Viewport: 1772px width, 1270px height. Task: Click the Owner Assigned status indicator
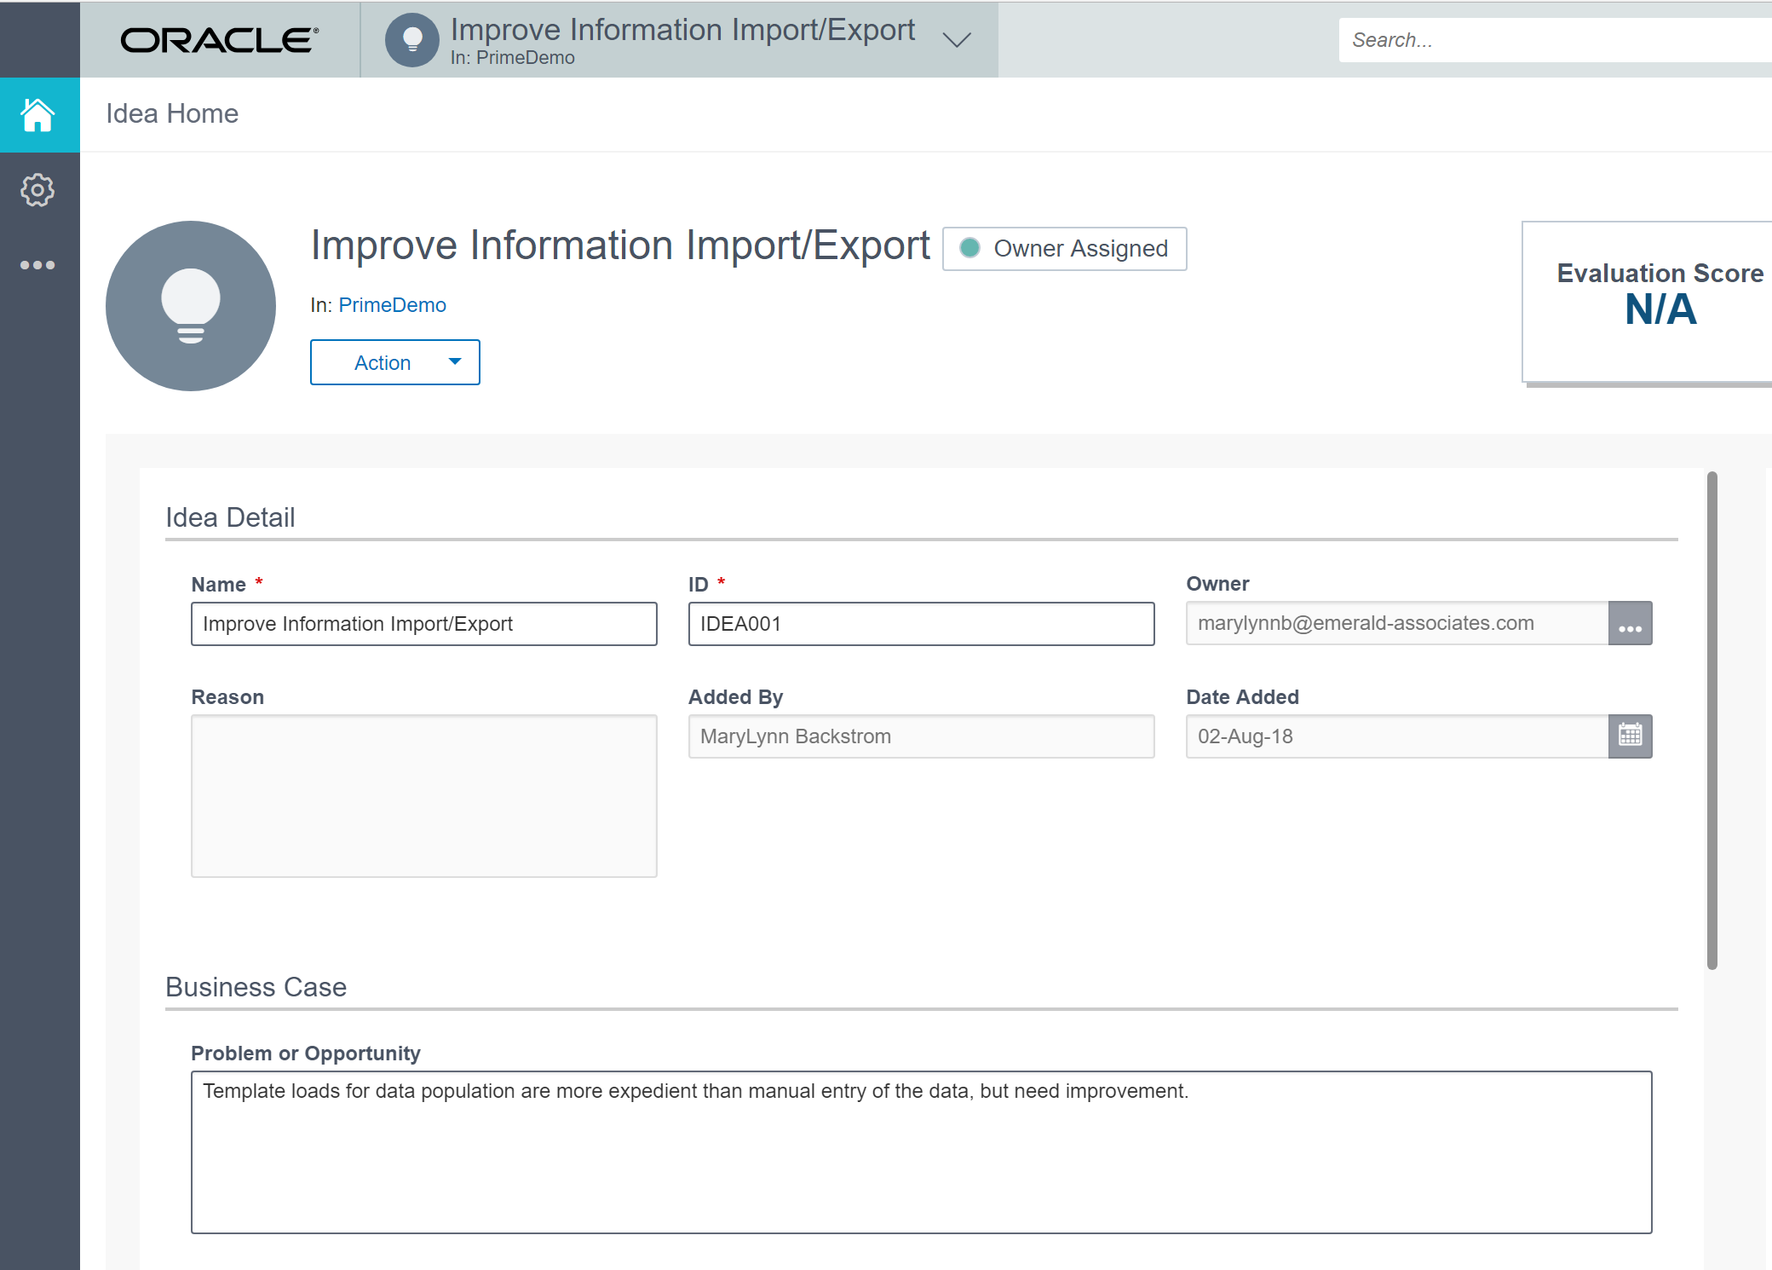point(1064,249)
